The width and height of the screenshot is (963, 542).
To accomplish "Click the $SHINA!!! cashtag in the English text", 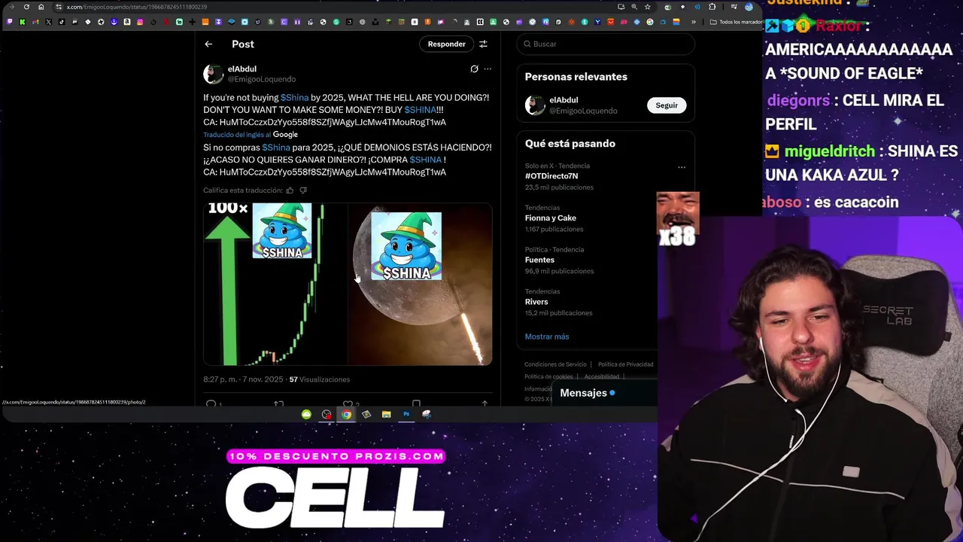I will click(x=424, y=110).
